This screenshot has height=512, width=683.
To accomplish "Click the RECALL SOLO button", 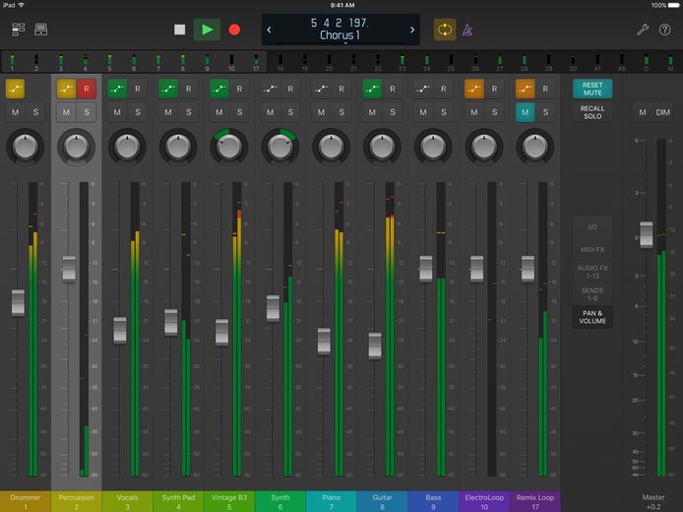I will pyautogui.click(x=592, y=112).
